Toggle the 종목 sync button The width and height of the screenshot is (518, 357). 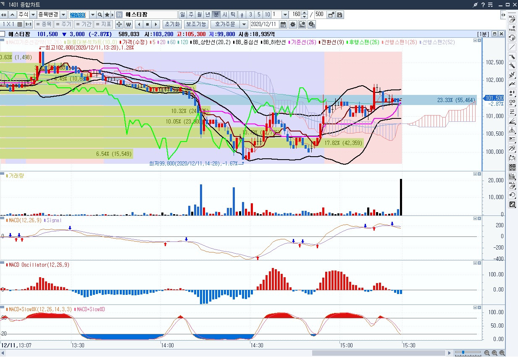44,24
